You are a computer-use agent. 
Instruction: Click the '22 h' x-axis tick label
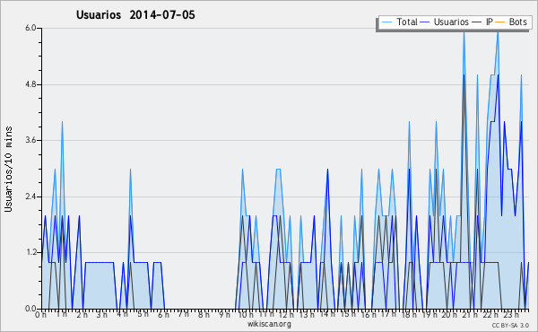pyautogui.click(x=490, y=314)
